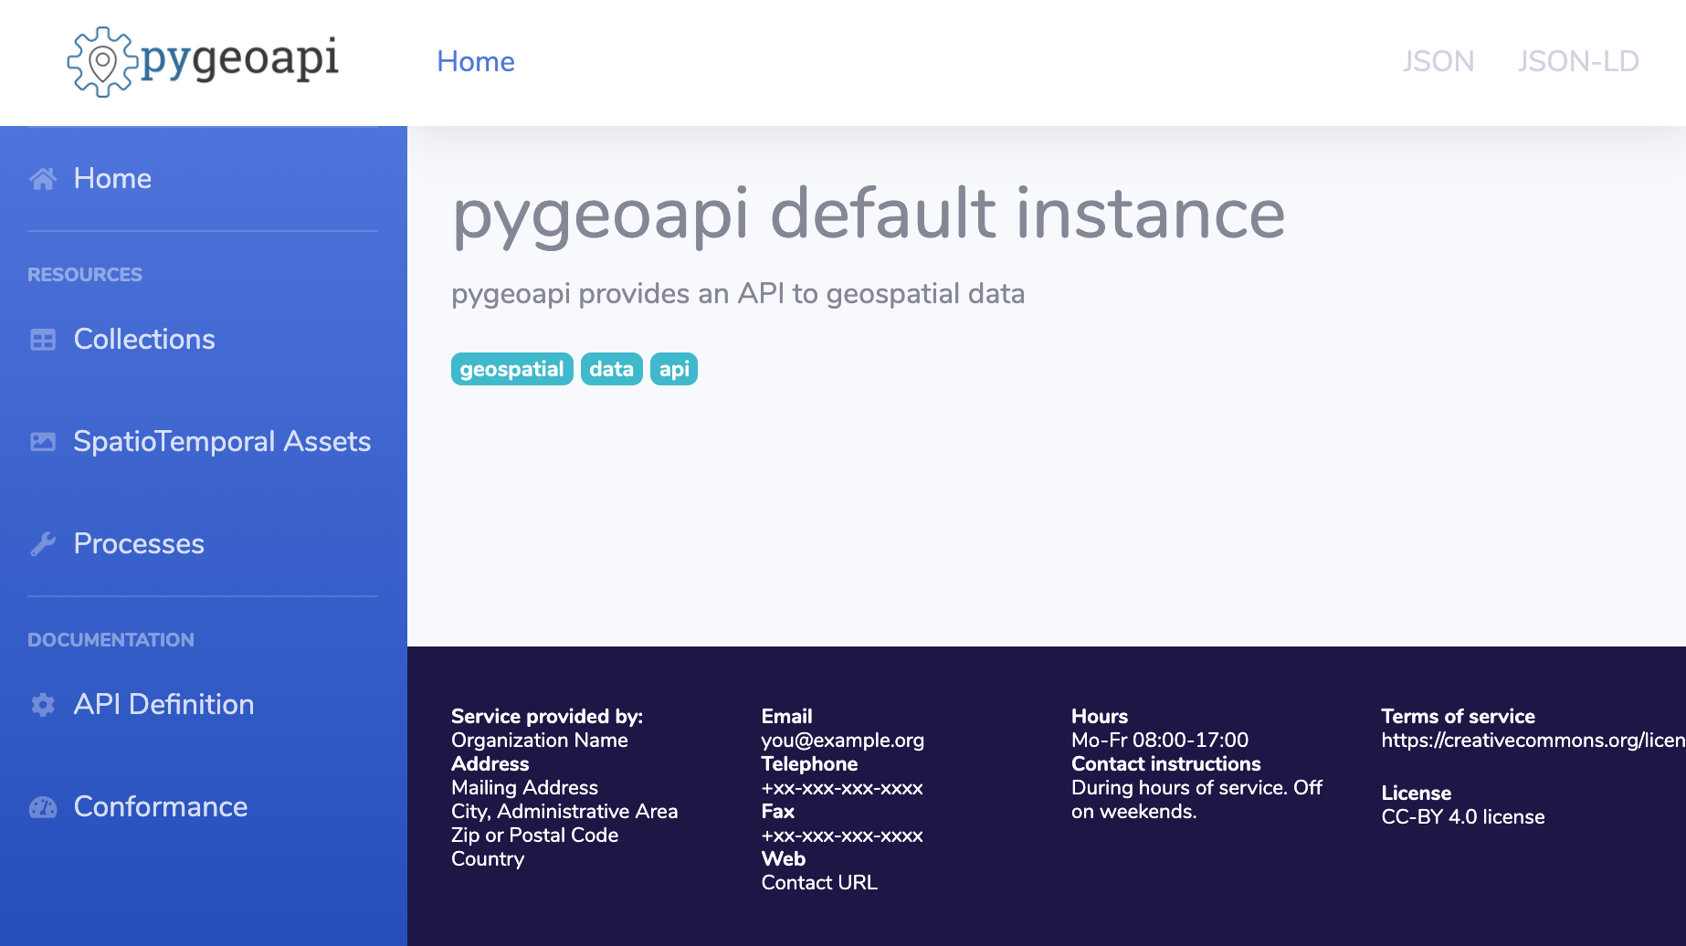Click the Conformance gauge icon
Image resolution: width=1686 pixels, height=946 pixels.
43,807
